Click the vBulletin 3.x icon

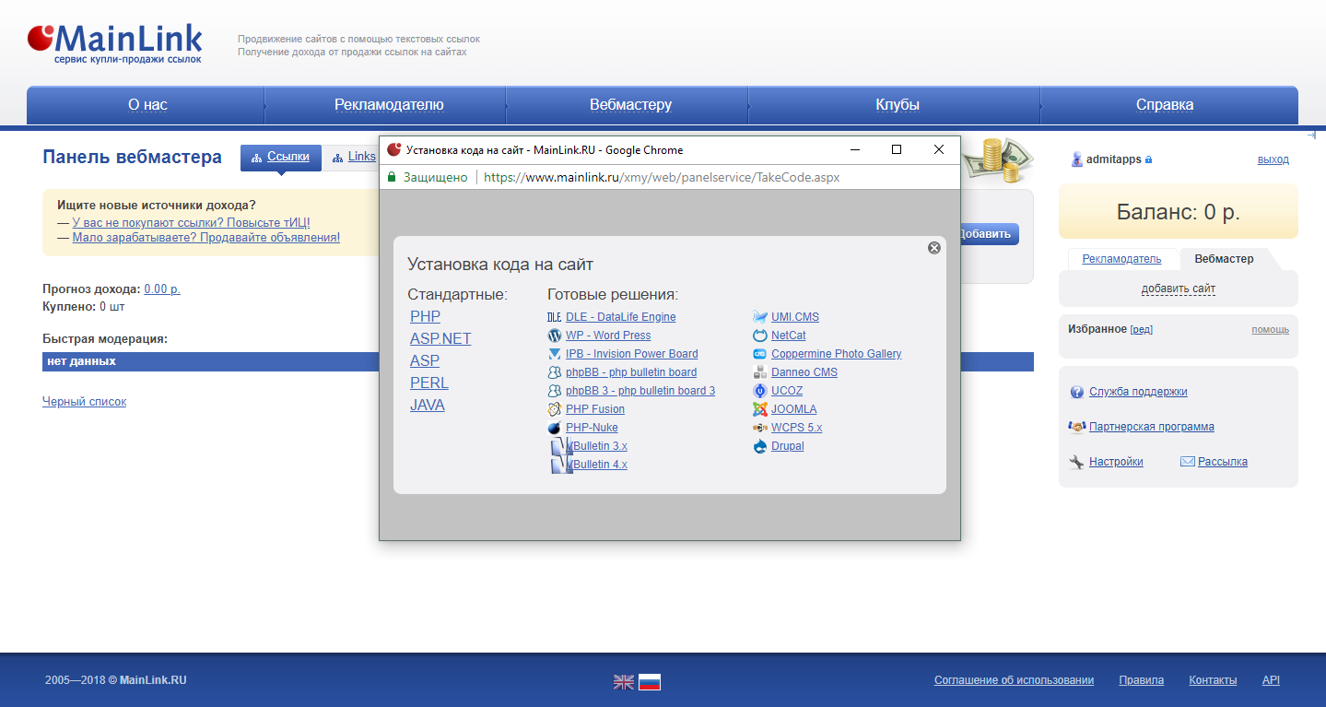pyautogui.click(x=561, y=446)
